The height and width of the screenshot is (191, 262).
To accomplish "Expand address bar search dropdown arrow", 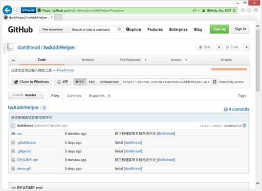I will [199, 10].
